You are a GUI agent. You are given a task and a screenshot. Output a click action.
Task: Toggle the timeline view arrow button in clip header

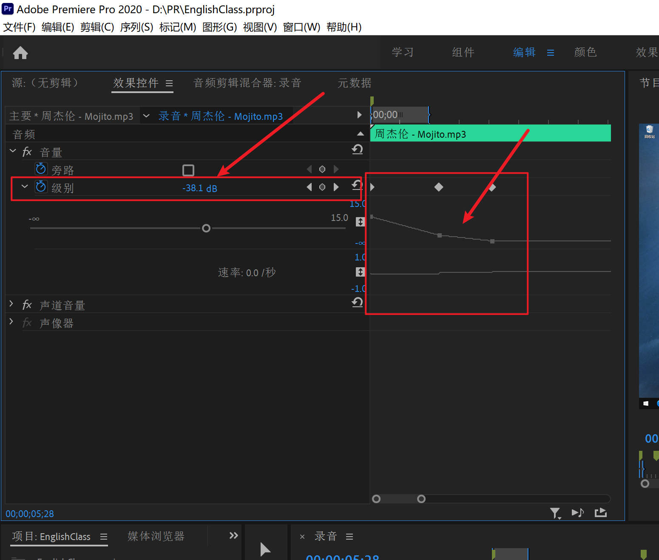coord(359,115)
